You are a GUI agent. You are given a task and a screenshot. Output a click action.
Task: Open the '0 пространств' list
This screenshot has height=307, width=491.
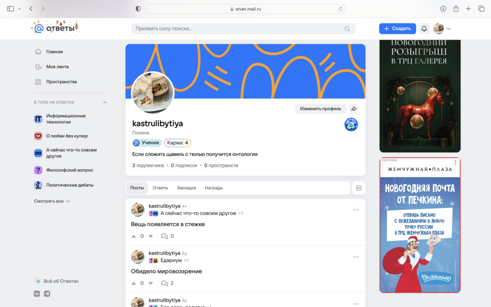tap(221, 166)
